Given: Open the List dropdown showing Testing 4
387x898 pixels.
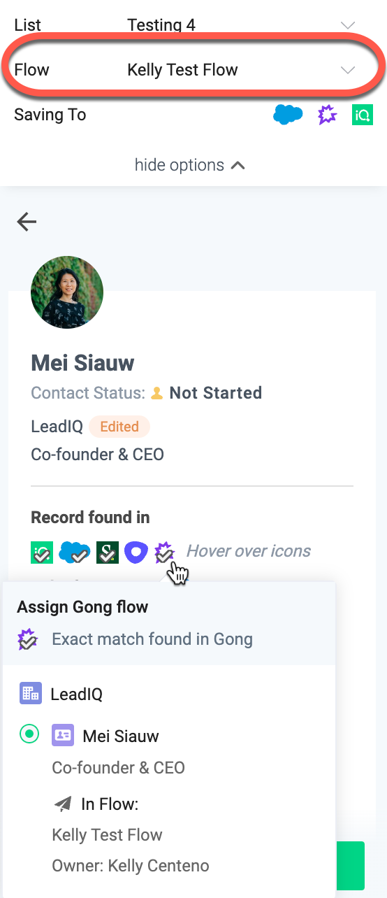Looking at the screenshot, I should pyautogui.click(x=193, y=25).
